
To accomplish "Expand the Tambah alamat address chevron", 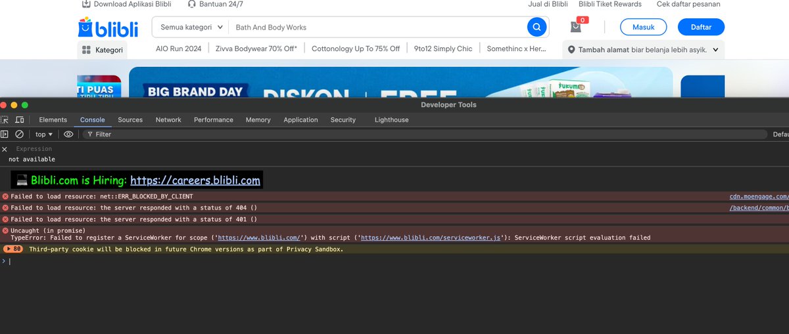I will coord(715,49).
